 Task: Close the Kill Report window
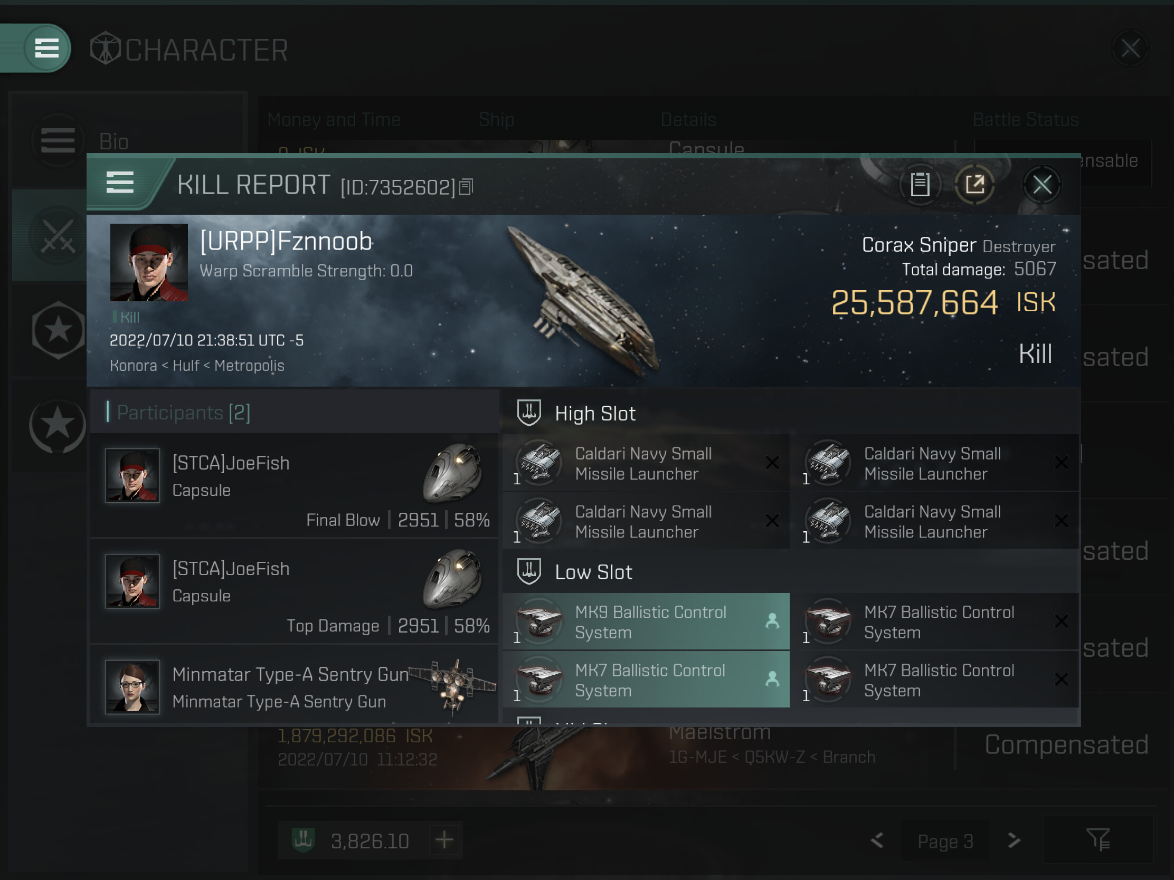1042,185
